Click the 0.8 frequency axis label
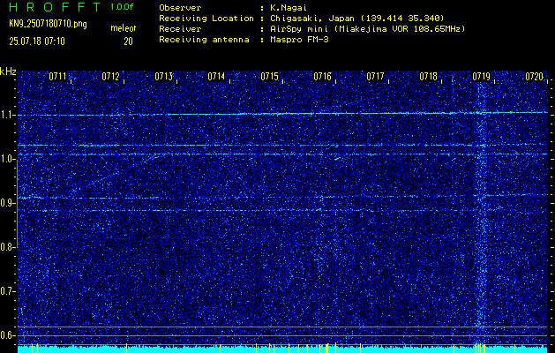The height and width of the screenshot is (353, 555). coord(6,247)
